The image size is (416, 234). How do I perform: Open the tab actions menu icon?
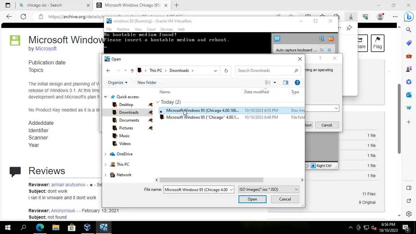coord(8,5)
